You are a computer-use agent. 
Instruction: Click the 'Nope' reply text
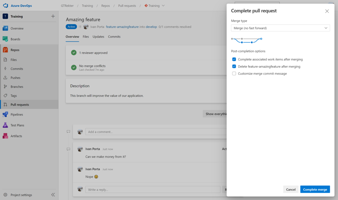[89, 177]
